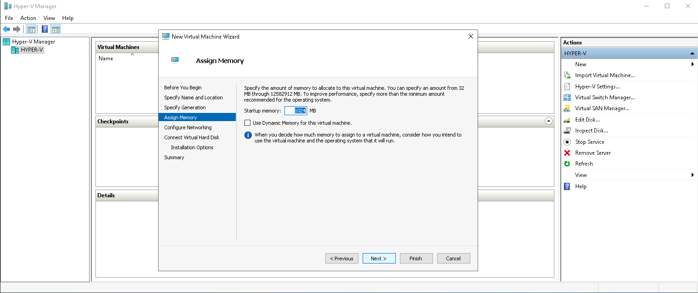Click the Show/Hide Console Tree toolbar icon
Image resolution: width=698 pixels, height=293 pixels.
pos(31,29)
